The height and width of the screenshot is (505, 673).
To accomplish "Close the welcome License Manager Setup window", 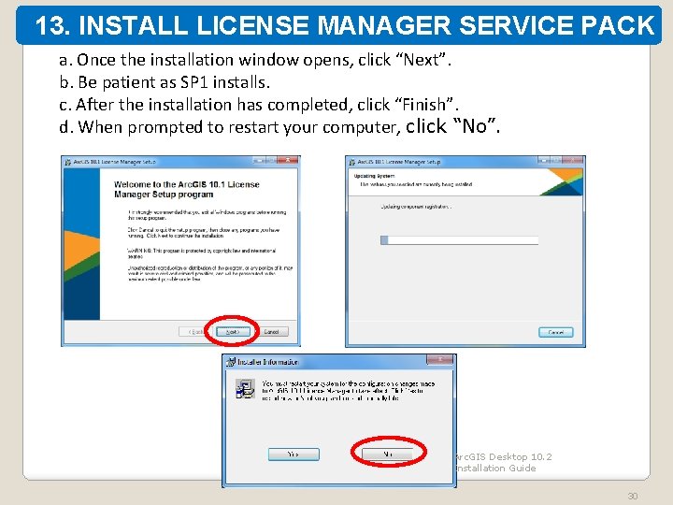I will tap(288, 160).
